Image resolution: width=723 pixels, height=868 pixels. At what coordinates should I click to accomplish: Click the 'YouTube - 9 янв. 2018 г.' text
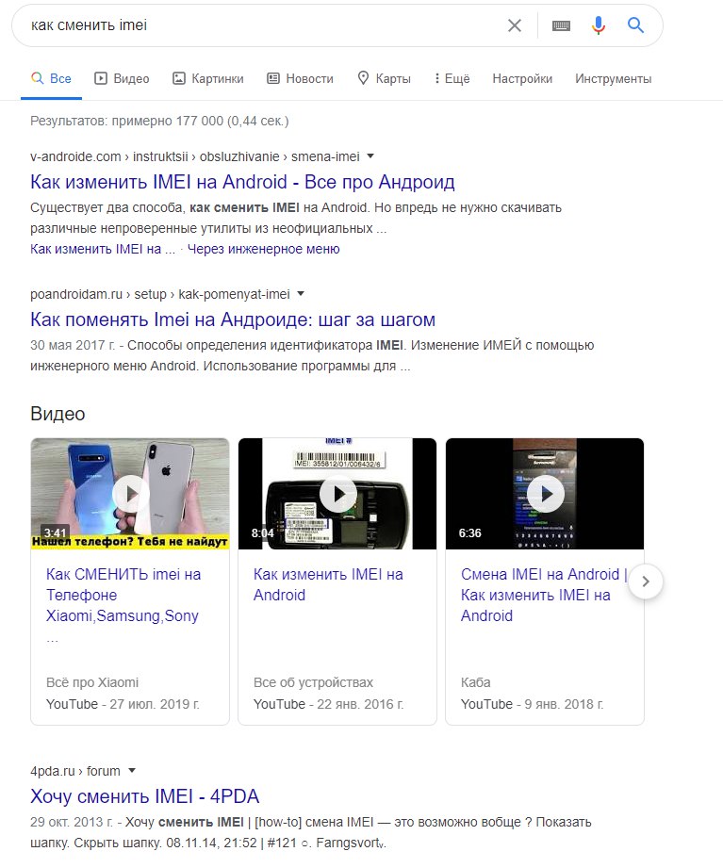point(532,704)
